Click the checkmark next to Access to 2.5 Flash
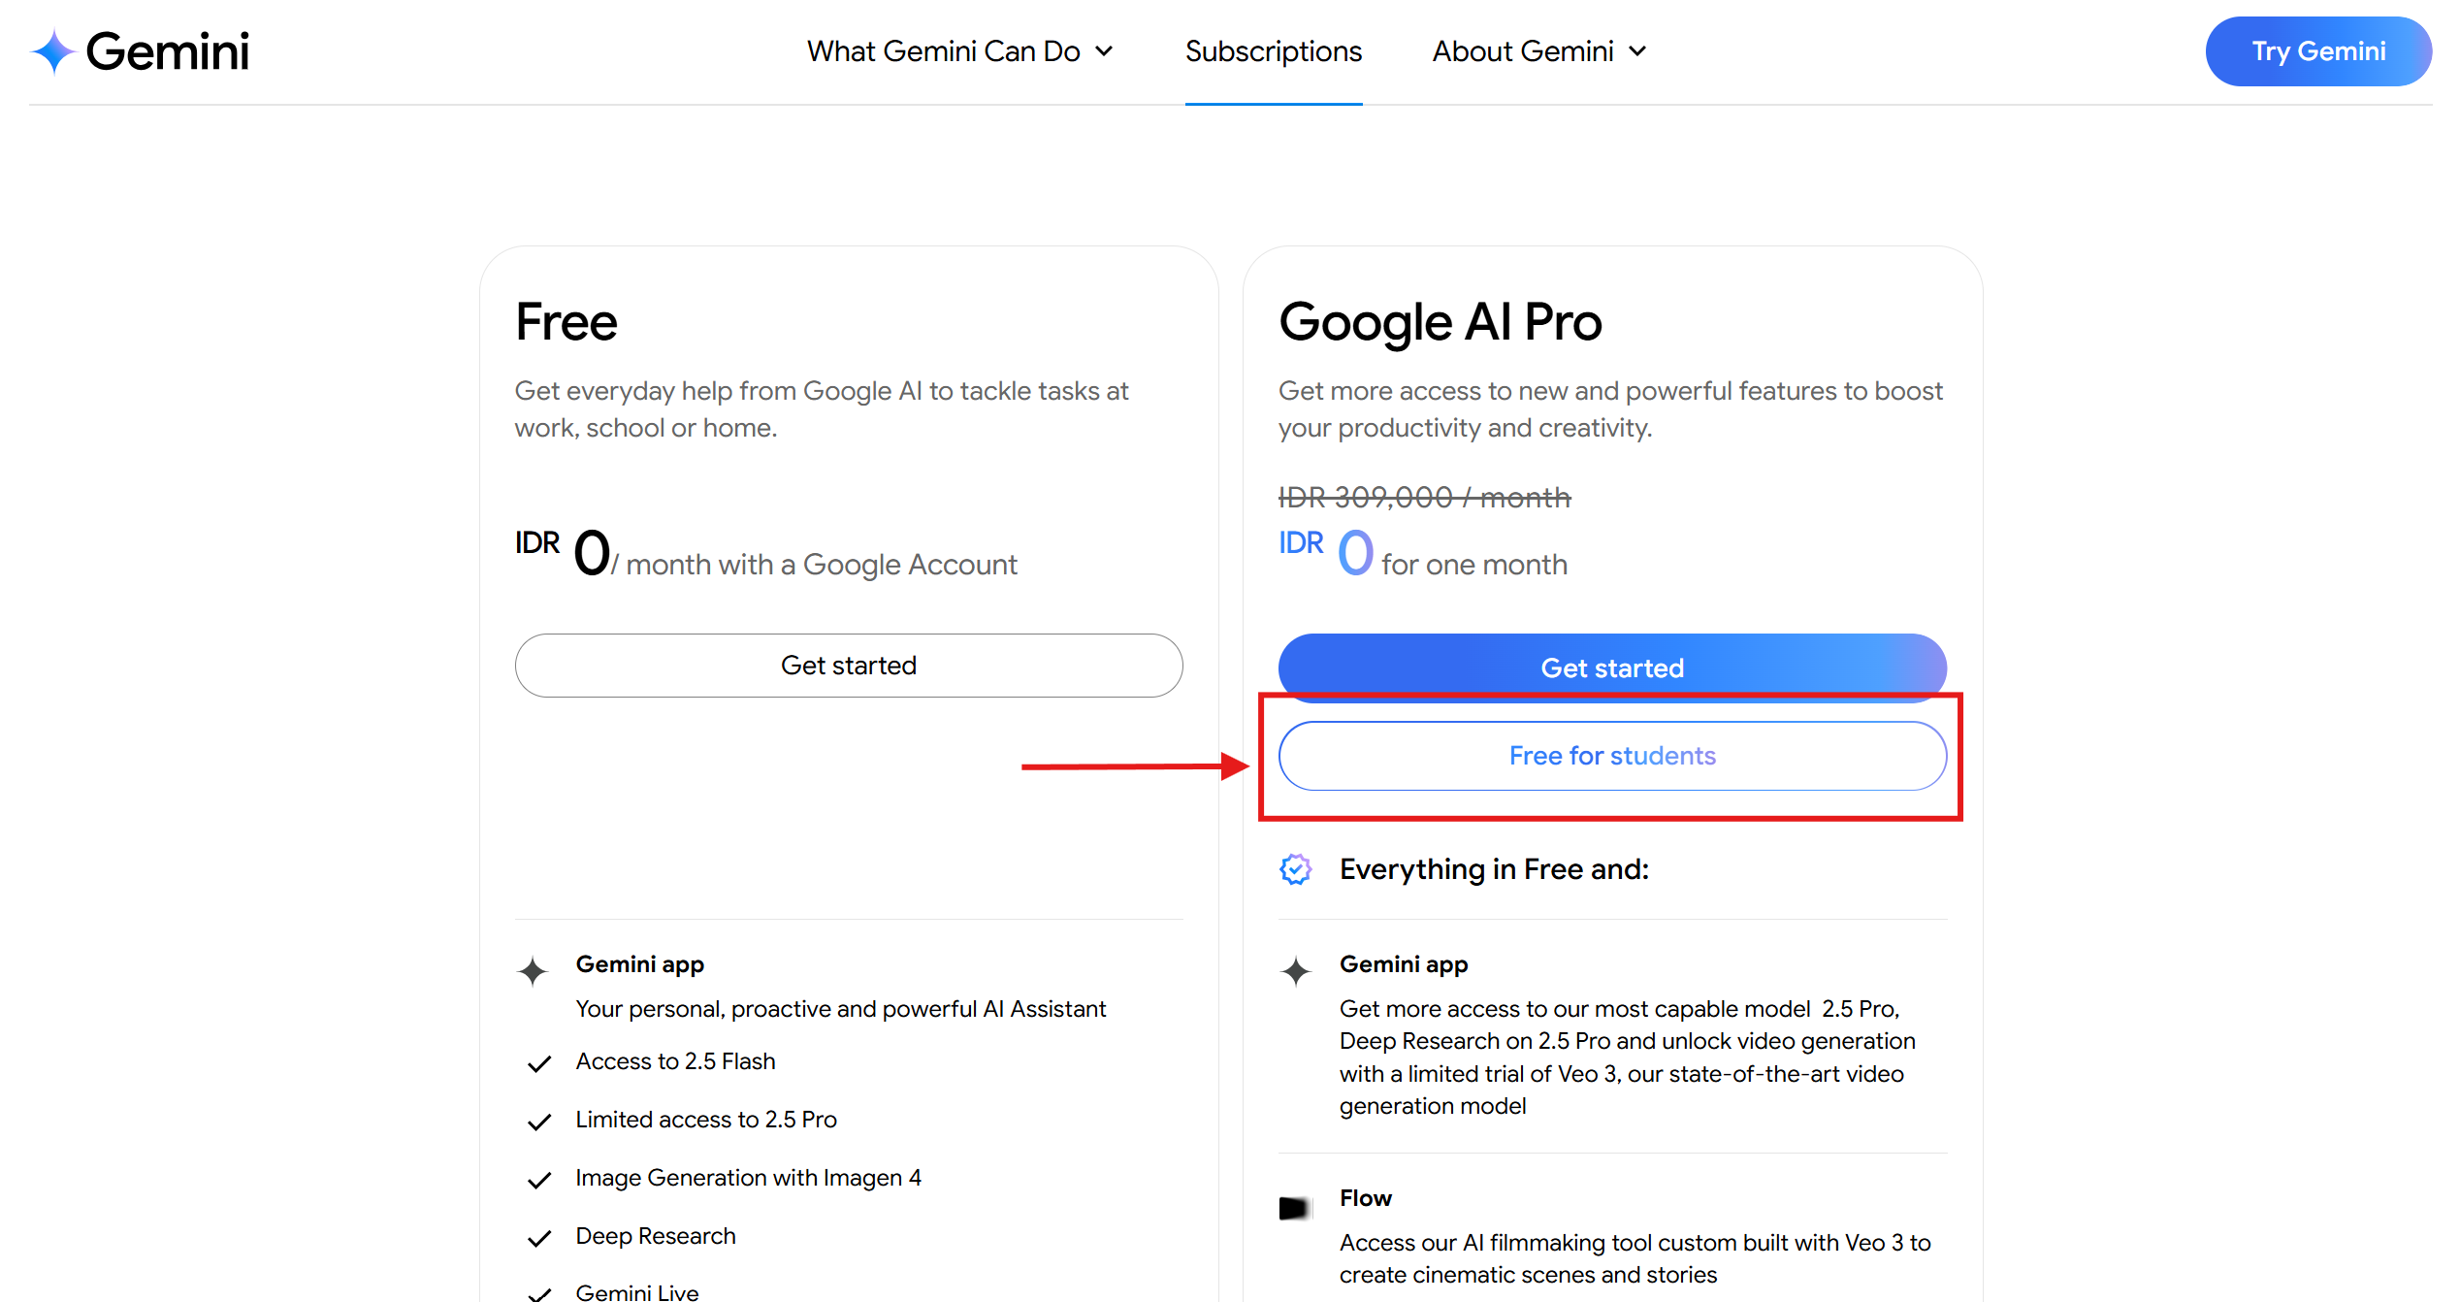This screenshot has width=2460, height=1302. pos(539,1063)
